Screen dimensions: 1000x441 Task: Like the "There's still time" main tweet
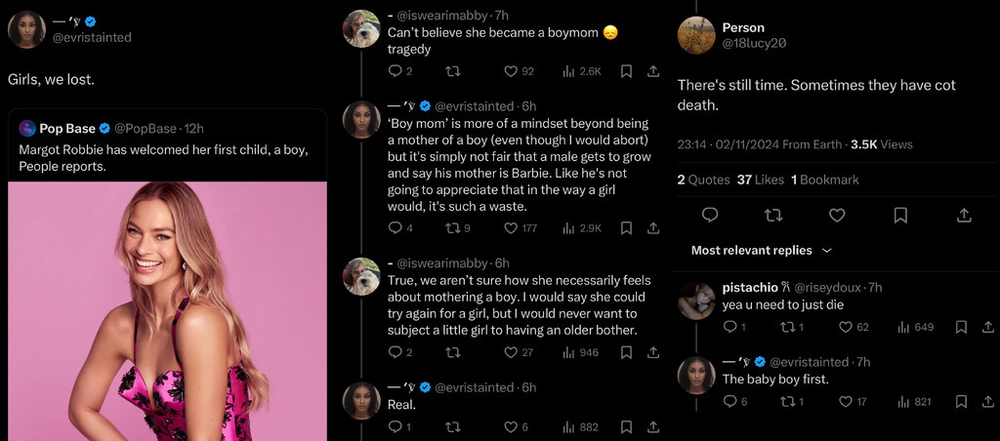click(837, 215)
